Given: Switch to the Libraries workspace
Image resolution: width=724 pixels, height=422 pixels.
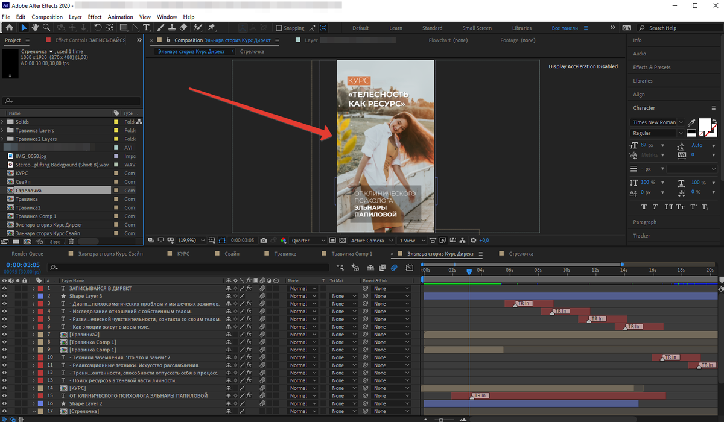Looking at the screenshot, I should [522, 28].
